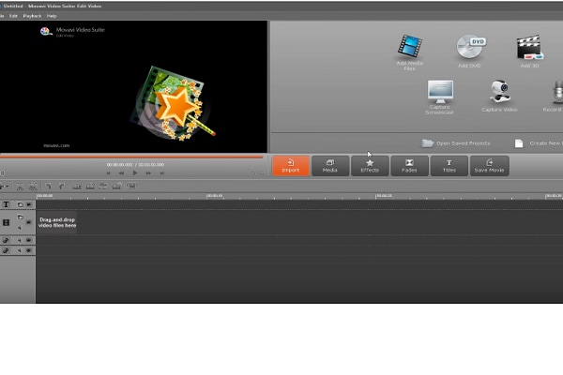Open the Edit menu

(13, 16)
